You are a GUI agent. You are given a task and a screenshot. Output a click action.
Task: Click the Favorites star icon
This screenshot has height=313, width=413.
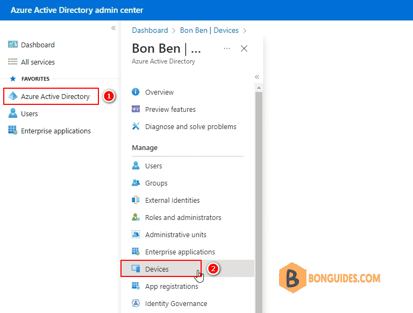pos(13,79)
